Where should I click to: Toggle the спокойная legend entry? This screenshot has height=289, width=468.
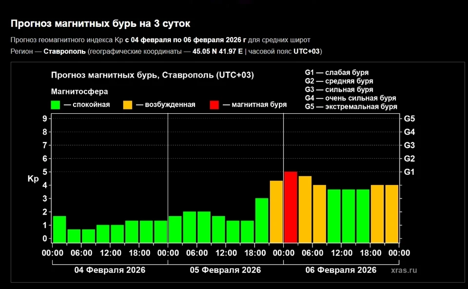click(x=91, y=104)
